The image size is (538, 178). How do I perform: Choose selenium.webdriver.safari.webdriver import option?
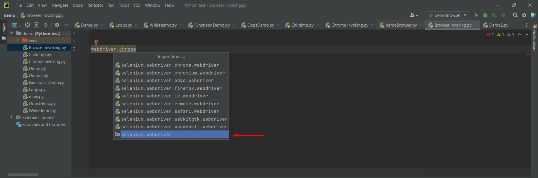pyautogui.click(x=171, y=111)
